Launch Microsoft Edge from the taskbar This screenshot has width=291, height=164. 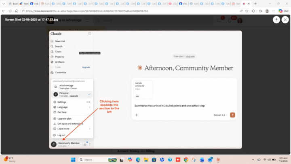tap(138, 160)
